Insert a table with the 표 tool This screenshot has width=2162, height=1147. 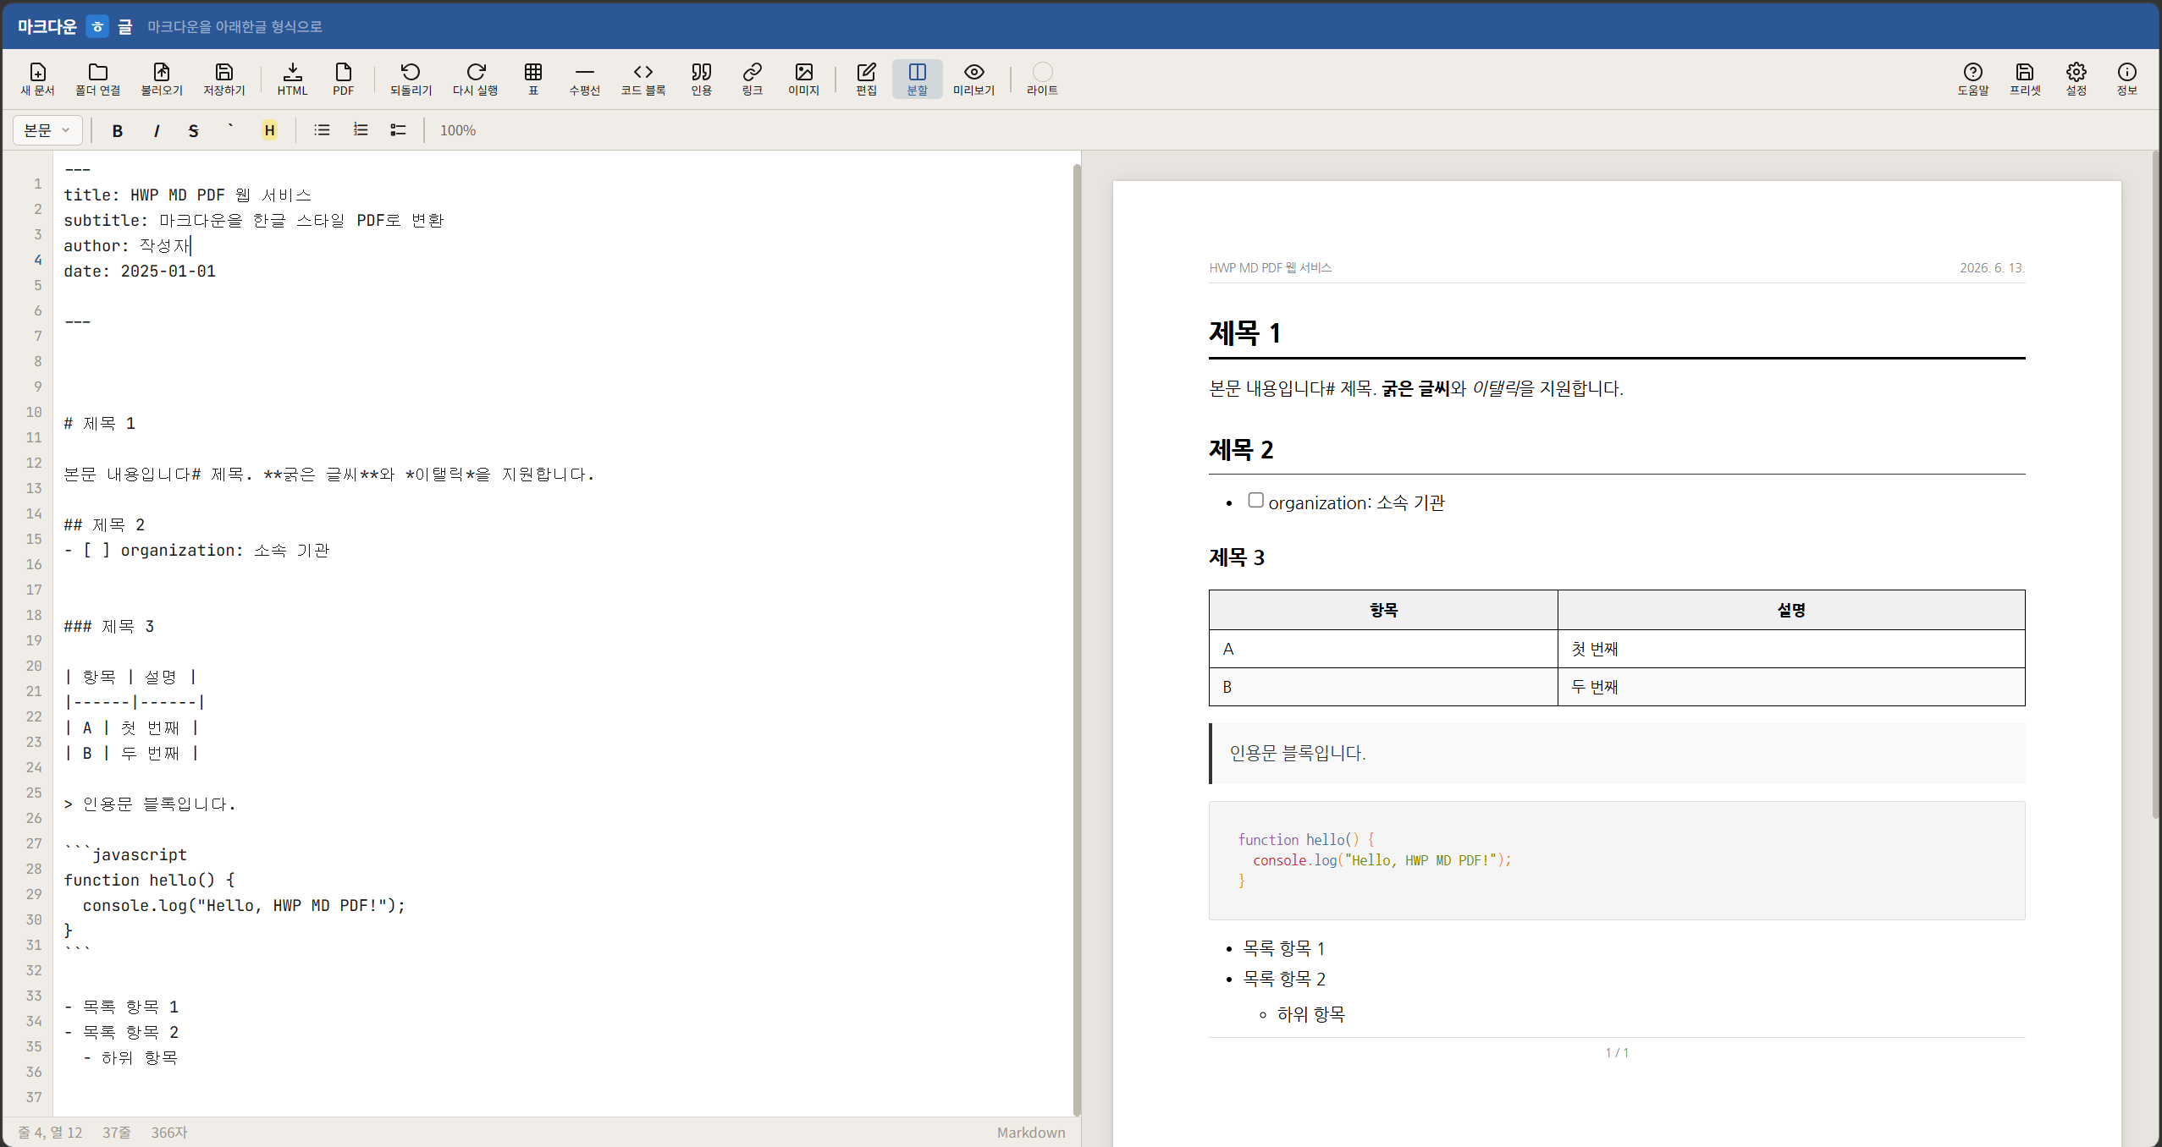(x=533, y=80)
